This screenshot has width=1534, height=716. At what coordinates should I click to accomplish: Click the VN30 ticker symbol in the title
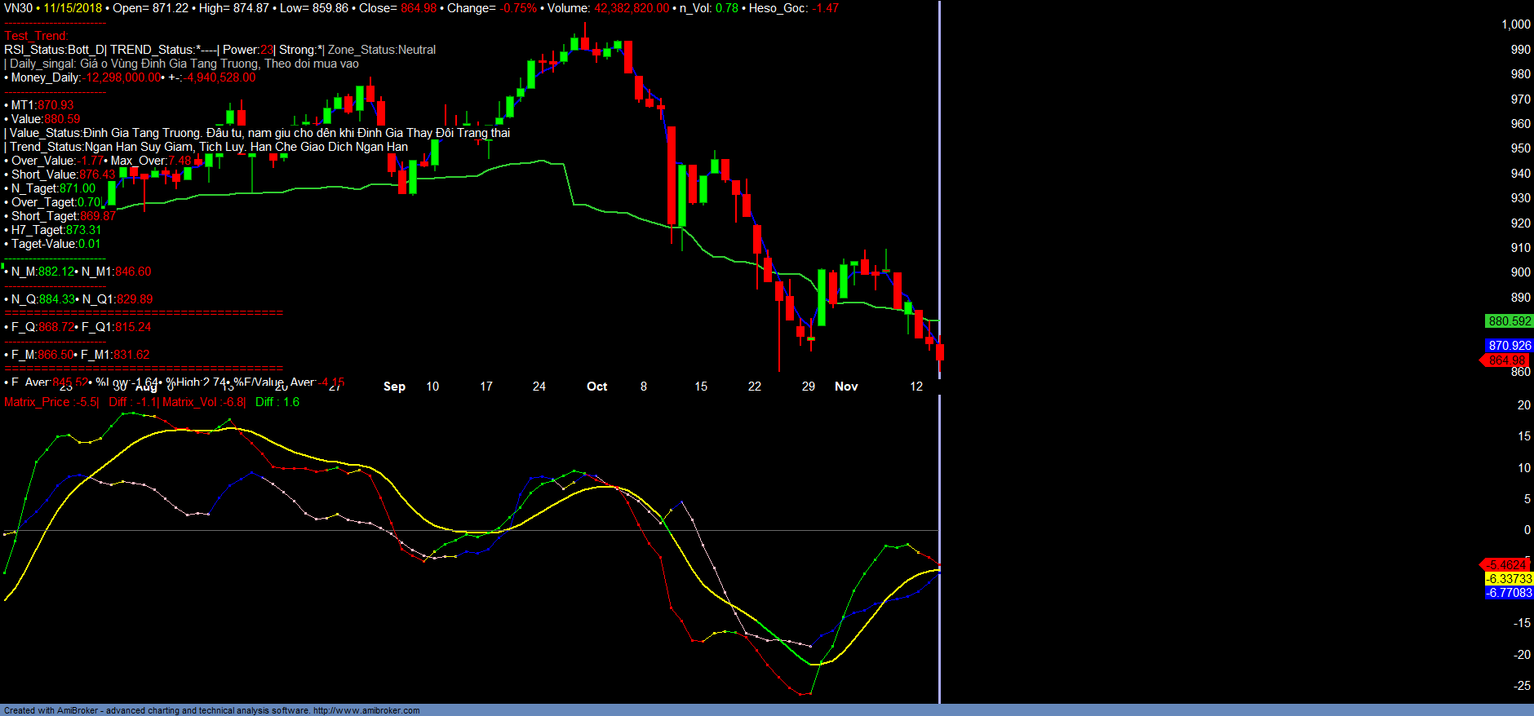(x=18, y=8)
